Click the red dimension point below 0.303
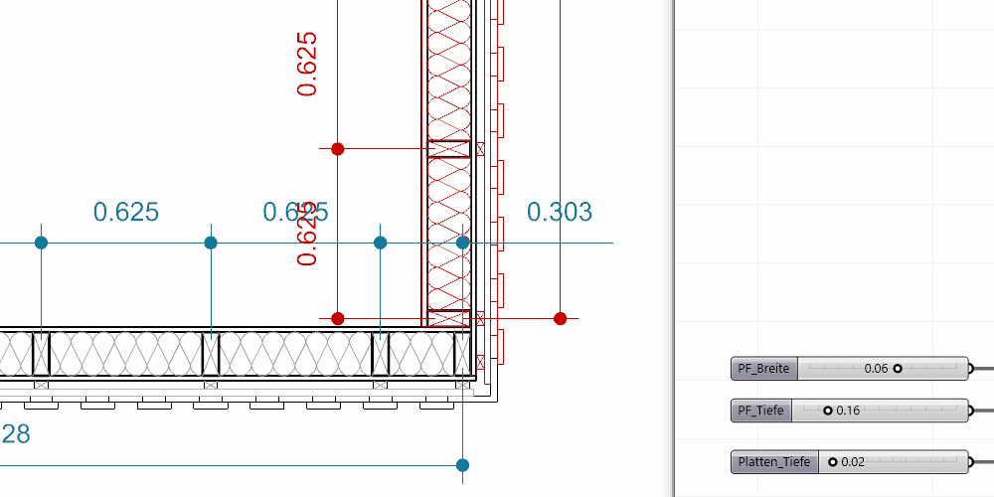This screenshot has height=497, width=994. click(560, 318)
